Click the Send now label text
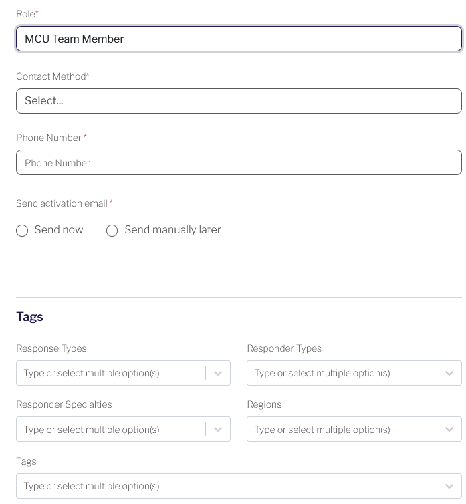Screen dimensions: 466x504 (x=59, y=230)
